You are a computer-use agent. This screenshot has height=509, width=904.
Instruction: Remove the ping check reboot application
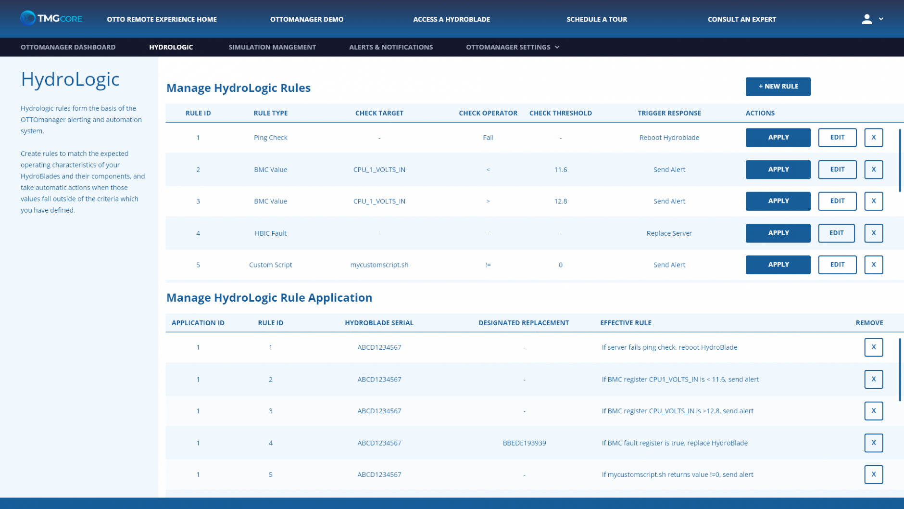click(x=874, y=347)
